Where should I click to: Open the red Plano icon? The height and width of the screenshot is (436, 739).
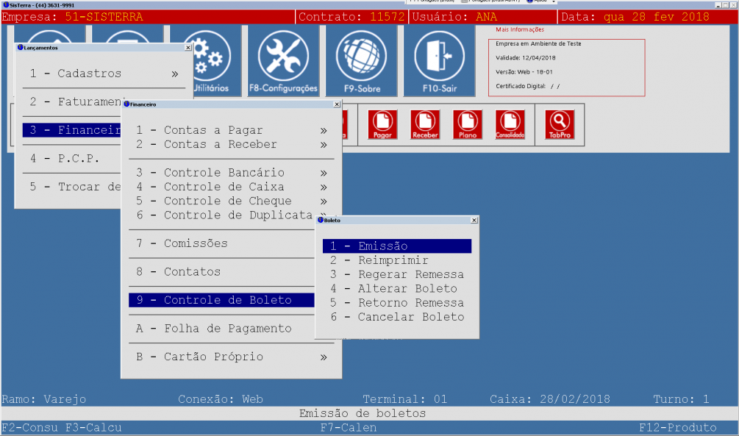click(x=468, y=124)
